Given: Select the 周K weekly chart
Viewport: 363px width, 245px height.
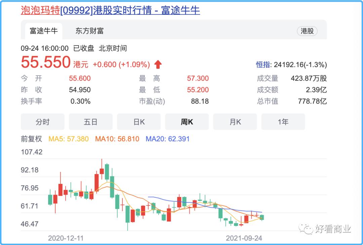Looking at the screenshot, I should tap(187, 121).
